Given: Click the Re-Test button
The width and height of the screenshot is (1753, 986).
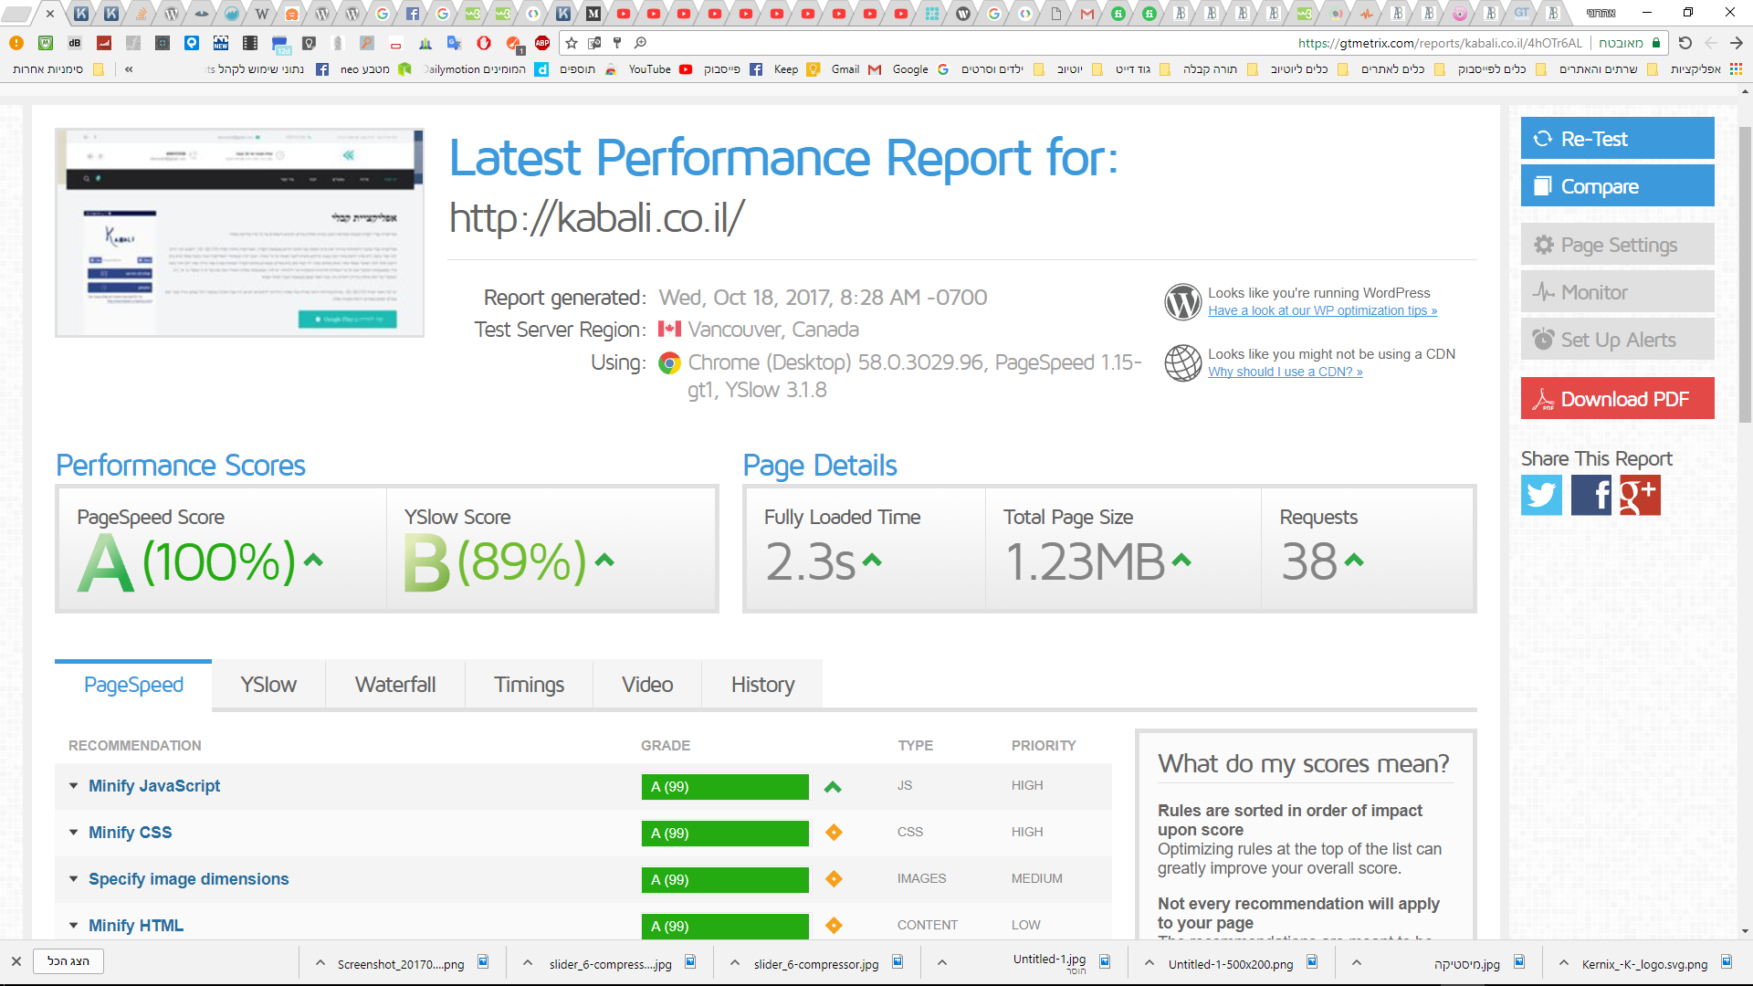Looking at the screenshot, I should pyautogui.click(x=1617, y=139).
